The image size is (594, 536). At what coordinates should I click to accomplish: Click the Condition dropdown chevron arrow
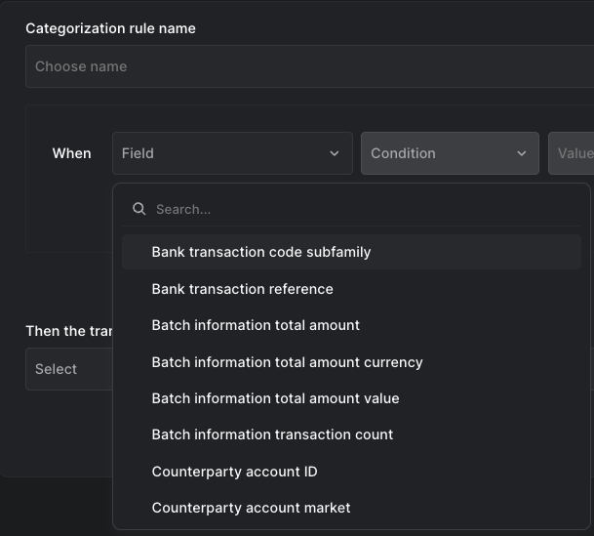[522, 153]
